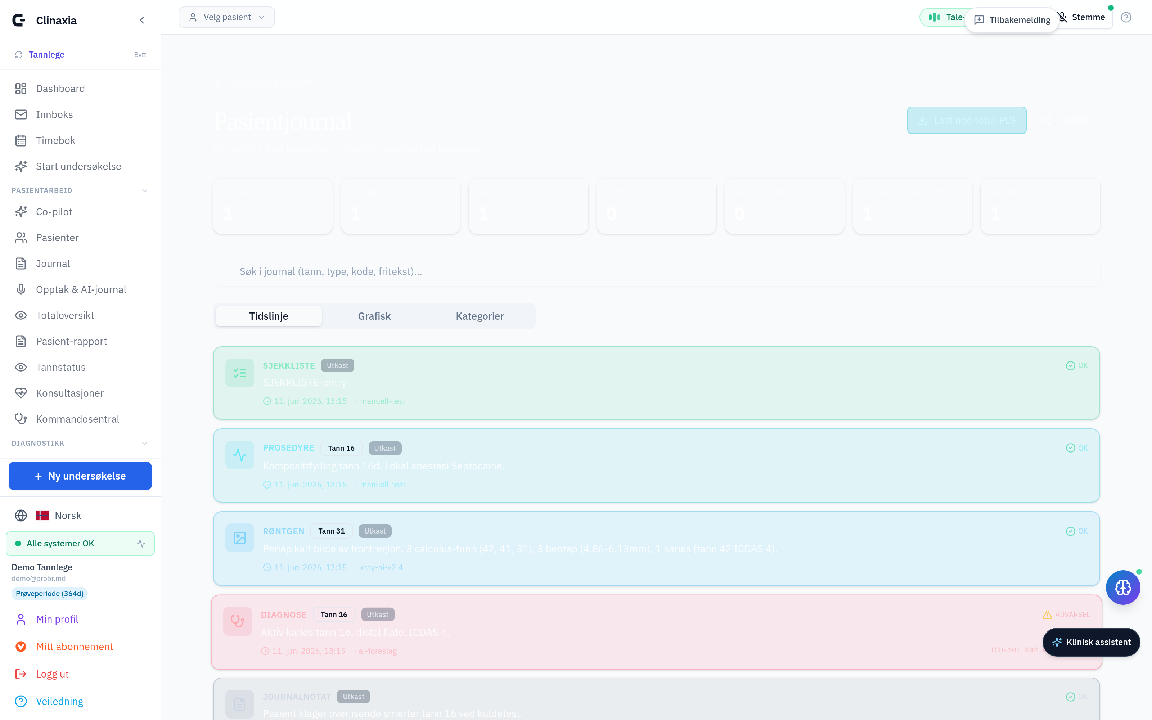Screen dimensions: 1152x720
Task: Open the Veiledning guide
Action: click(x=59, y=701)
